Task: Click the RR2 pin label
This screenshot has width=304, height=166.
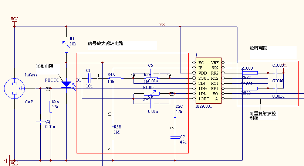Action: [215, 73]
